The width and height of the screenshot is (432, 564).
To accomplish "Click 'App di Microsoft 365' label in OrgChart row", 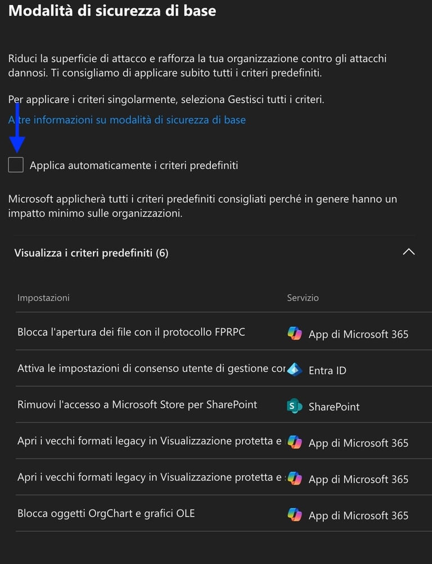I will tap(358, 516).
